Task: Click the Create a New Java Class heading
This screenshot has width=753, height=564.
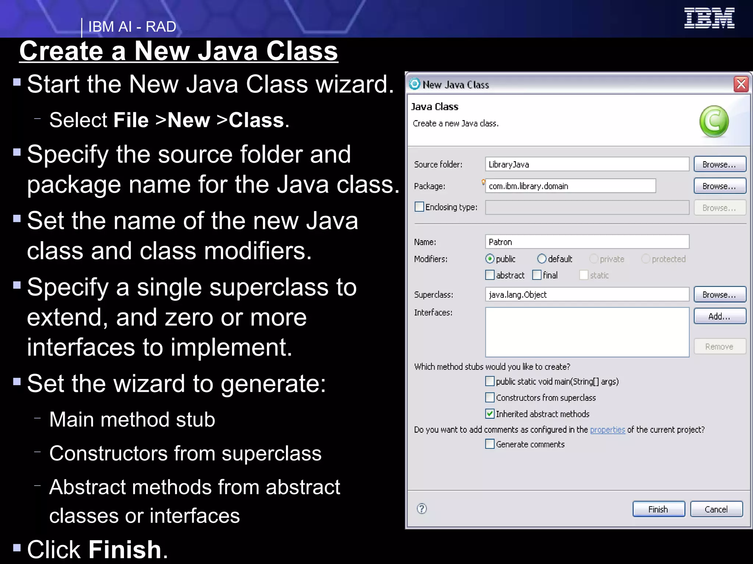Action: tap(179, 51)
